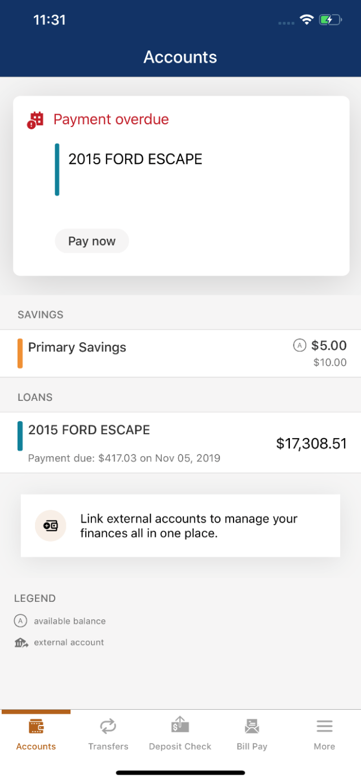Switch to the Transfers tab
Image resolution: width=361 pixels, height=782 pixels.
[108, 734]
